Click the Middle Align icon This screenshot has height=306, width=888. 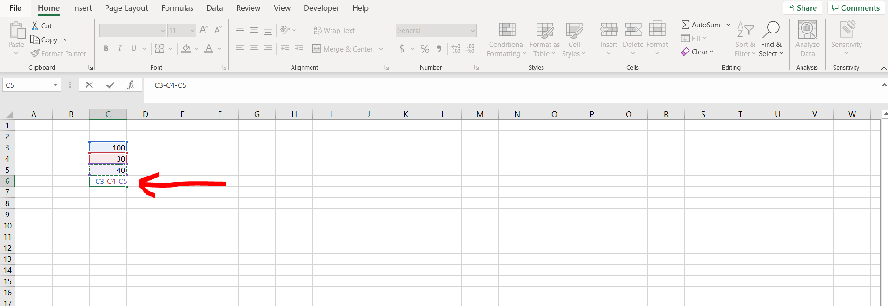click(x=254, y=30)
